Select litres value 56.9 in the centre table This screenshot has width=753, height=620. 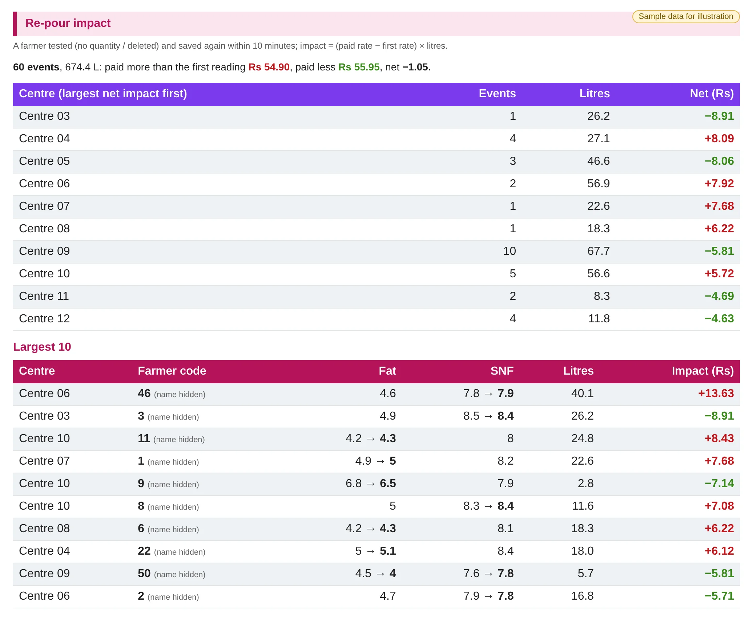tap(599, 184)
